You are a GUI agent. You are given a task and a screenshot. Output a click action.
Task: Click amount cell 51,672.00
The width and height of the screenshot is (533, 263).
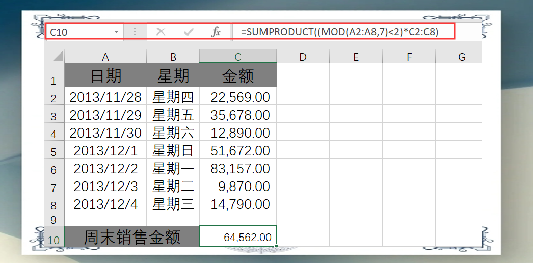click(238, 149)
